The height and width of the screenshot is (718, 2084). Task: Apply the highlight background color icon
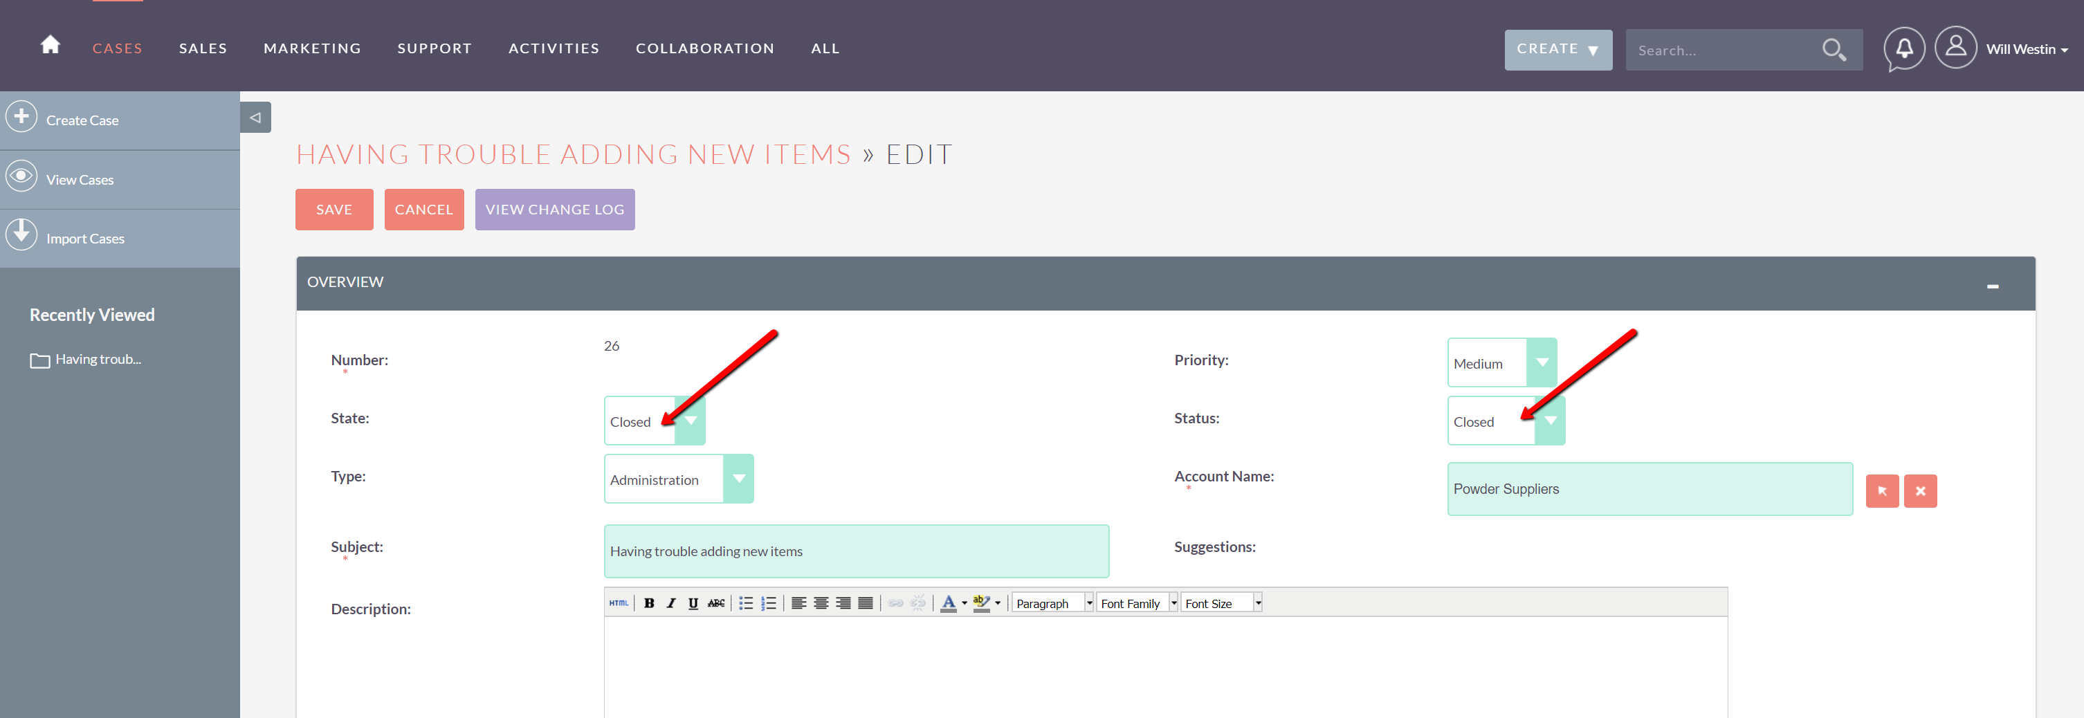pyautogui.click(x=981, y=603)
